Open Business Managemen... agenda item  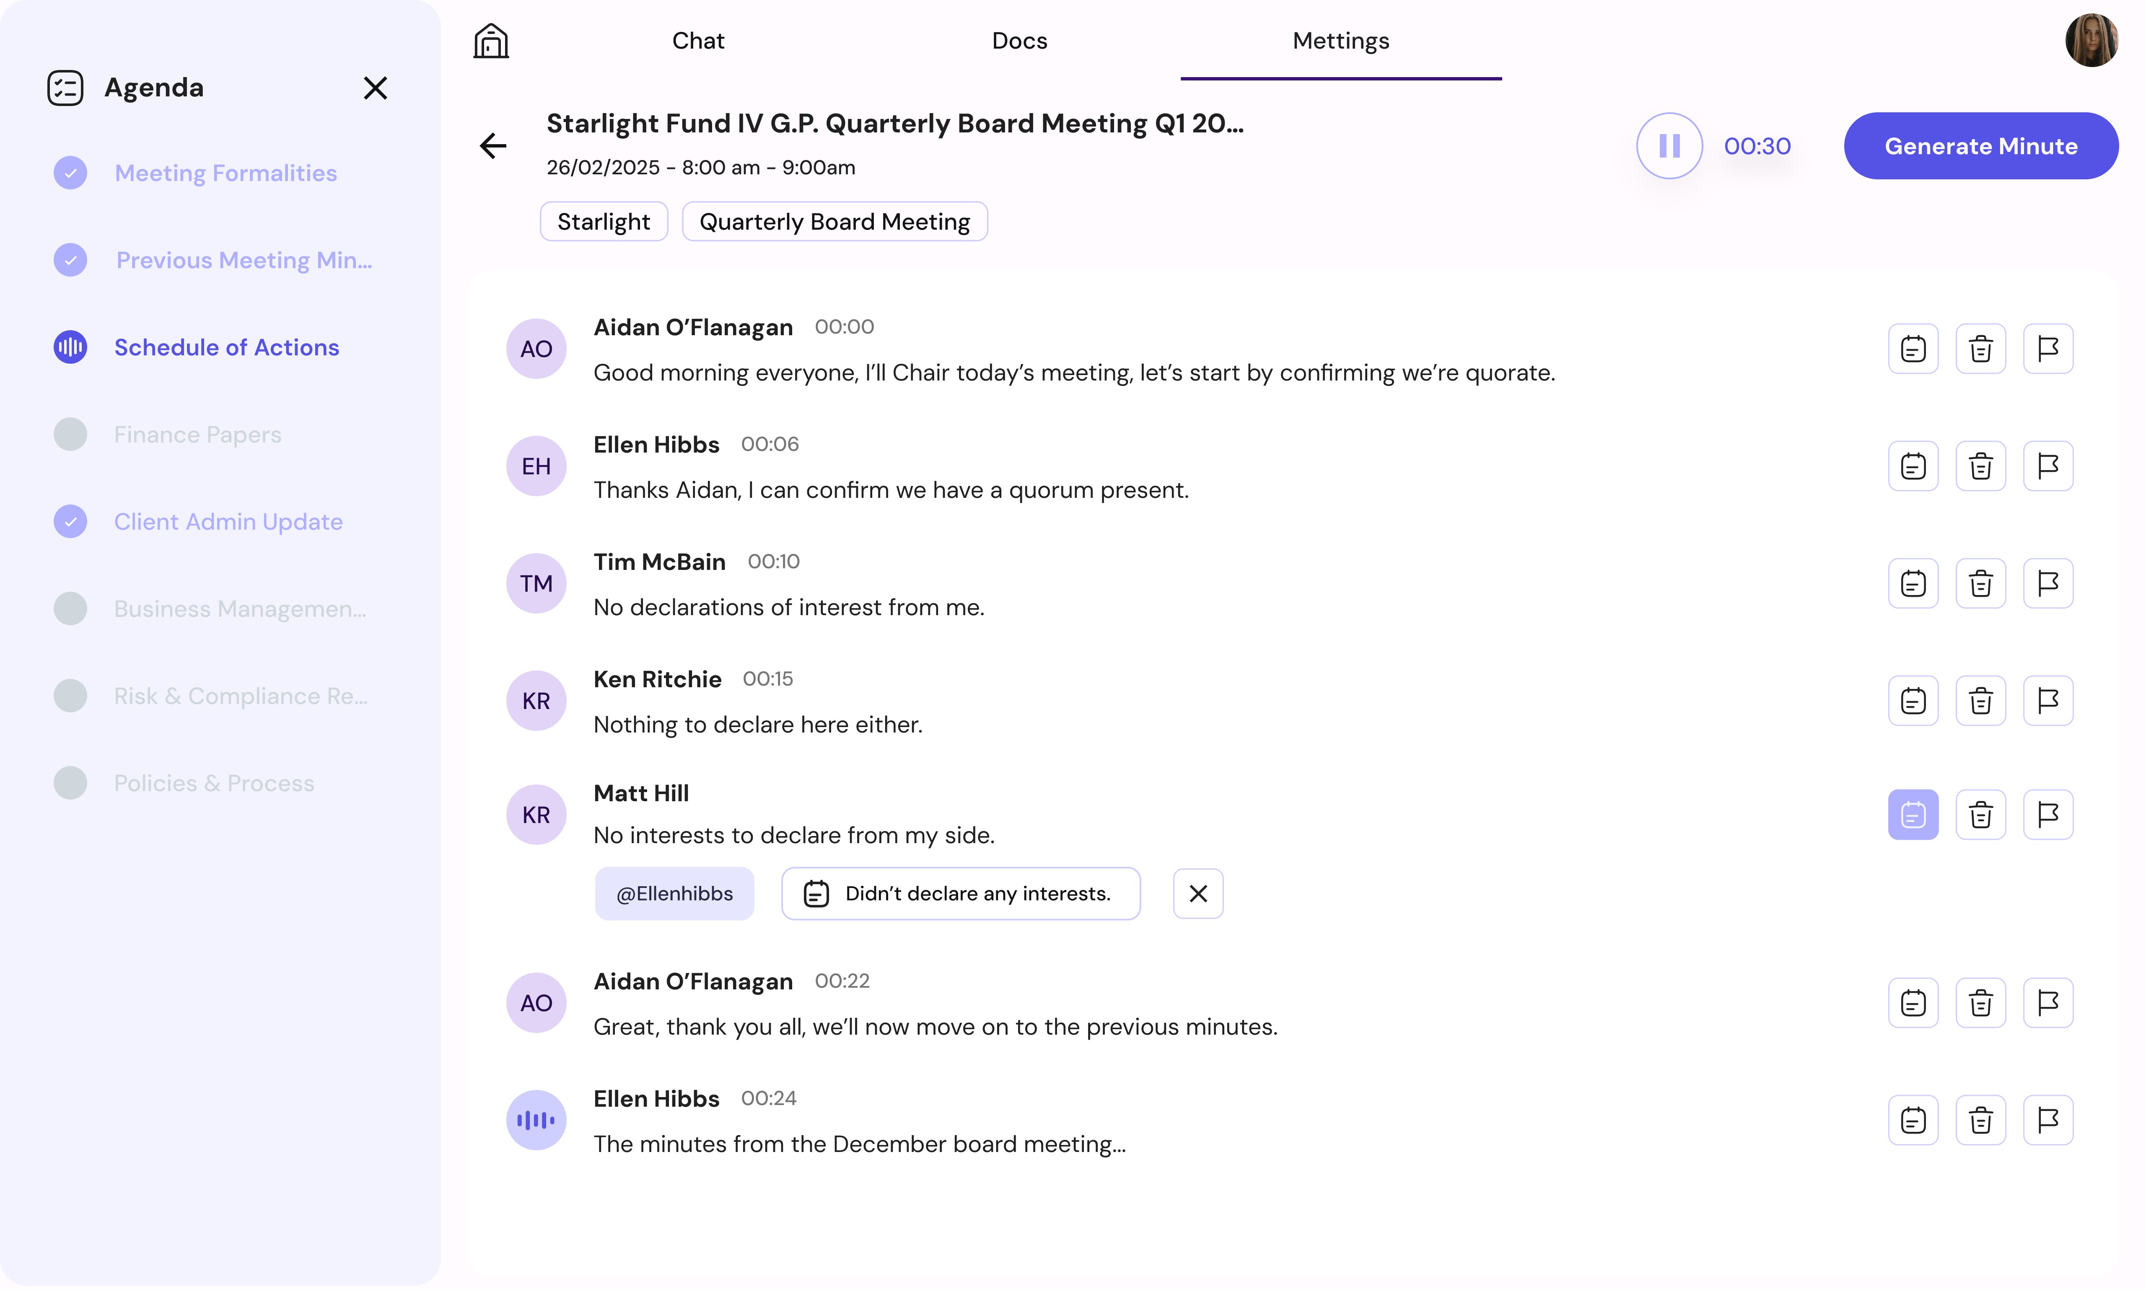point(241,609)
